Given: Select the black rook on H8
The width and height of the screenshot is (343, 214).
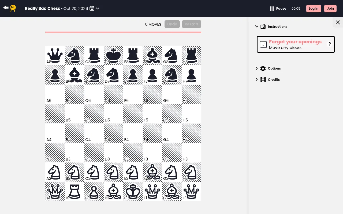Looking at the screenshot, I should click(x=191, y=55).
